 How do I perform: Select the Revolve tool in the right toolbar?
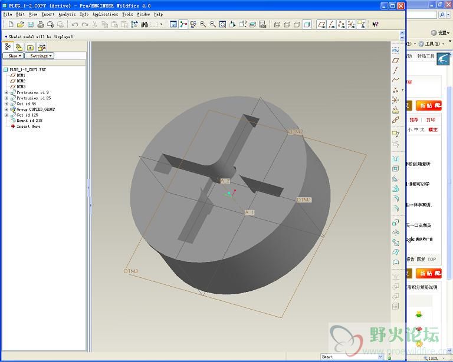tap(396, 233)
